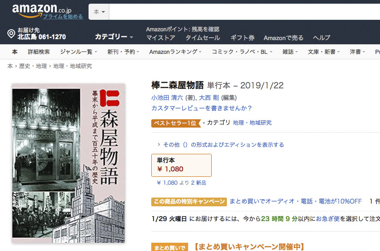Image resolution: width=380 pixels, height=251 pixels.
Task: Expand the 新刊・予約 menu
Action: pyautogui.click(x=123, y=52)
